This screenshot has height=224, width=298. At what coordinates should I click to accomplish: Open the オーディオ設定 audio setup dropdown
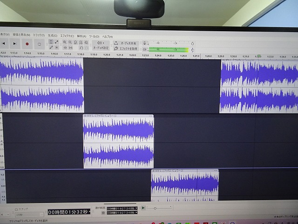[x=101, y=48]
